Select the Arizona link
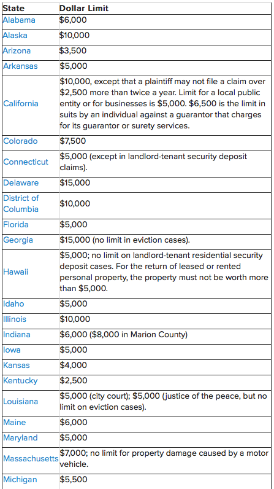The image size is (274, 489). [x=17, y=51]
